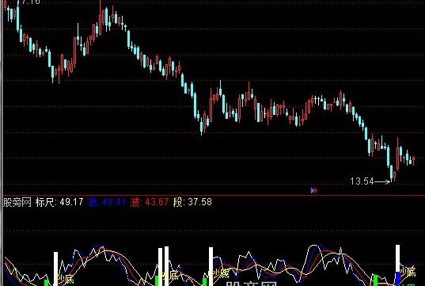Select the blue 48.41 indicator value
Image resolution: width=425 pixels, height=286 pixels.
click(107, 202)
